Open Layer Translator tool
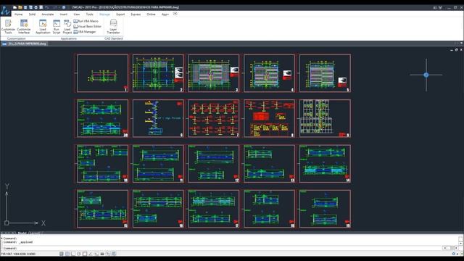 click(x=113, y=27)
